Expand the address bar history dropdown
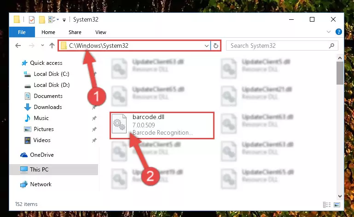 (206, 46)
